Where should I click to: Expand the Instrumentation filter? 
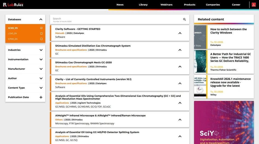coord(41,59)
